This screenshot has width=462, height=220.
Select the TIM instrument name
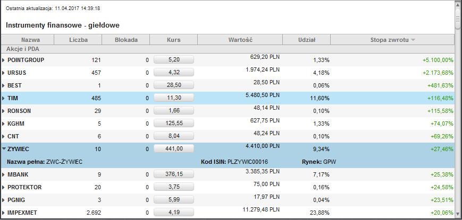(13, 98)
